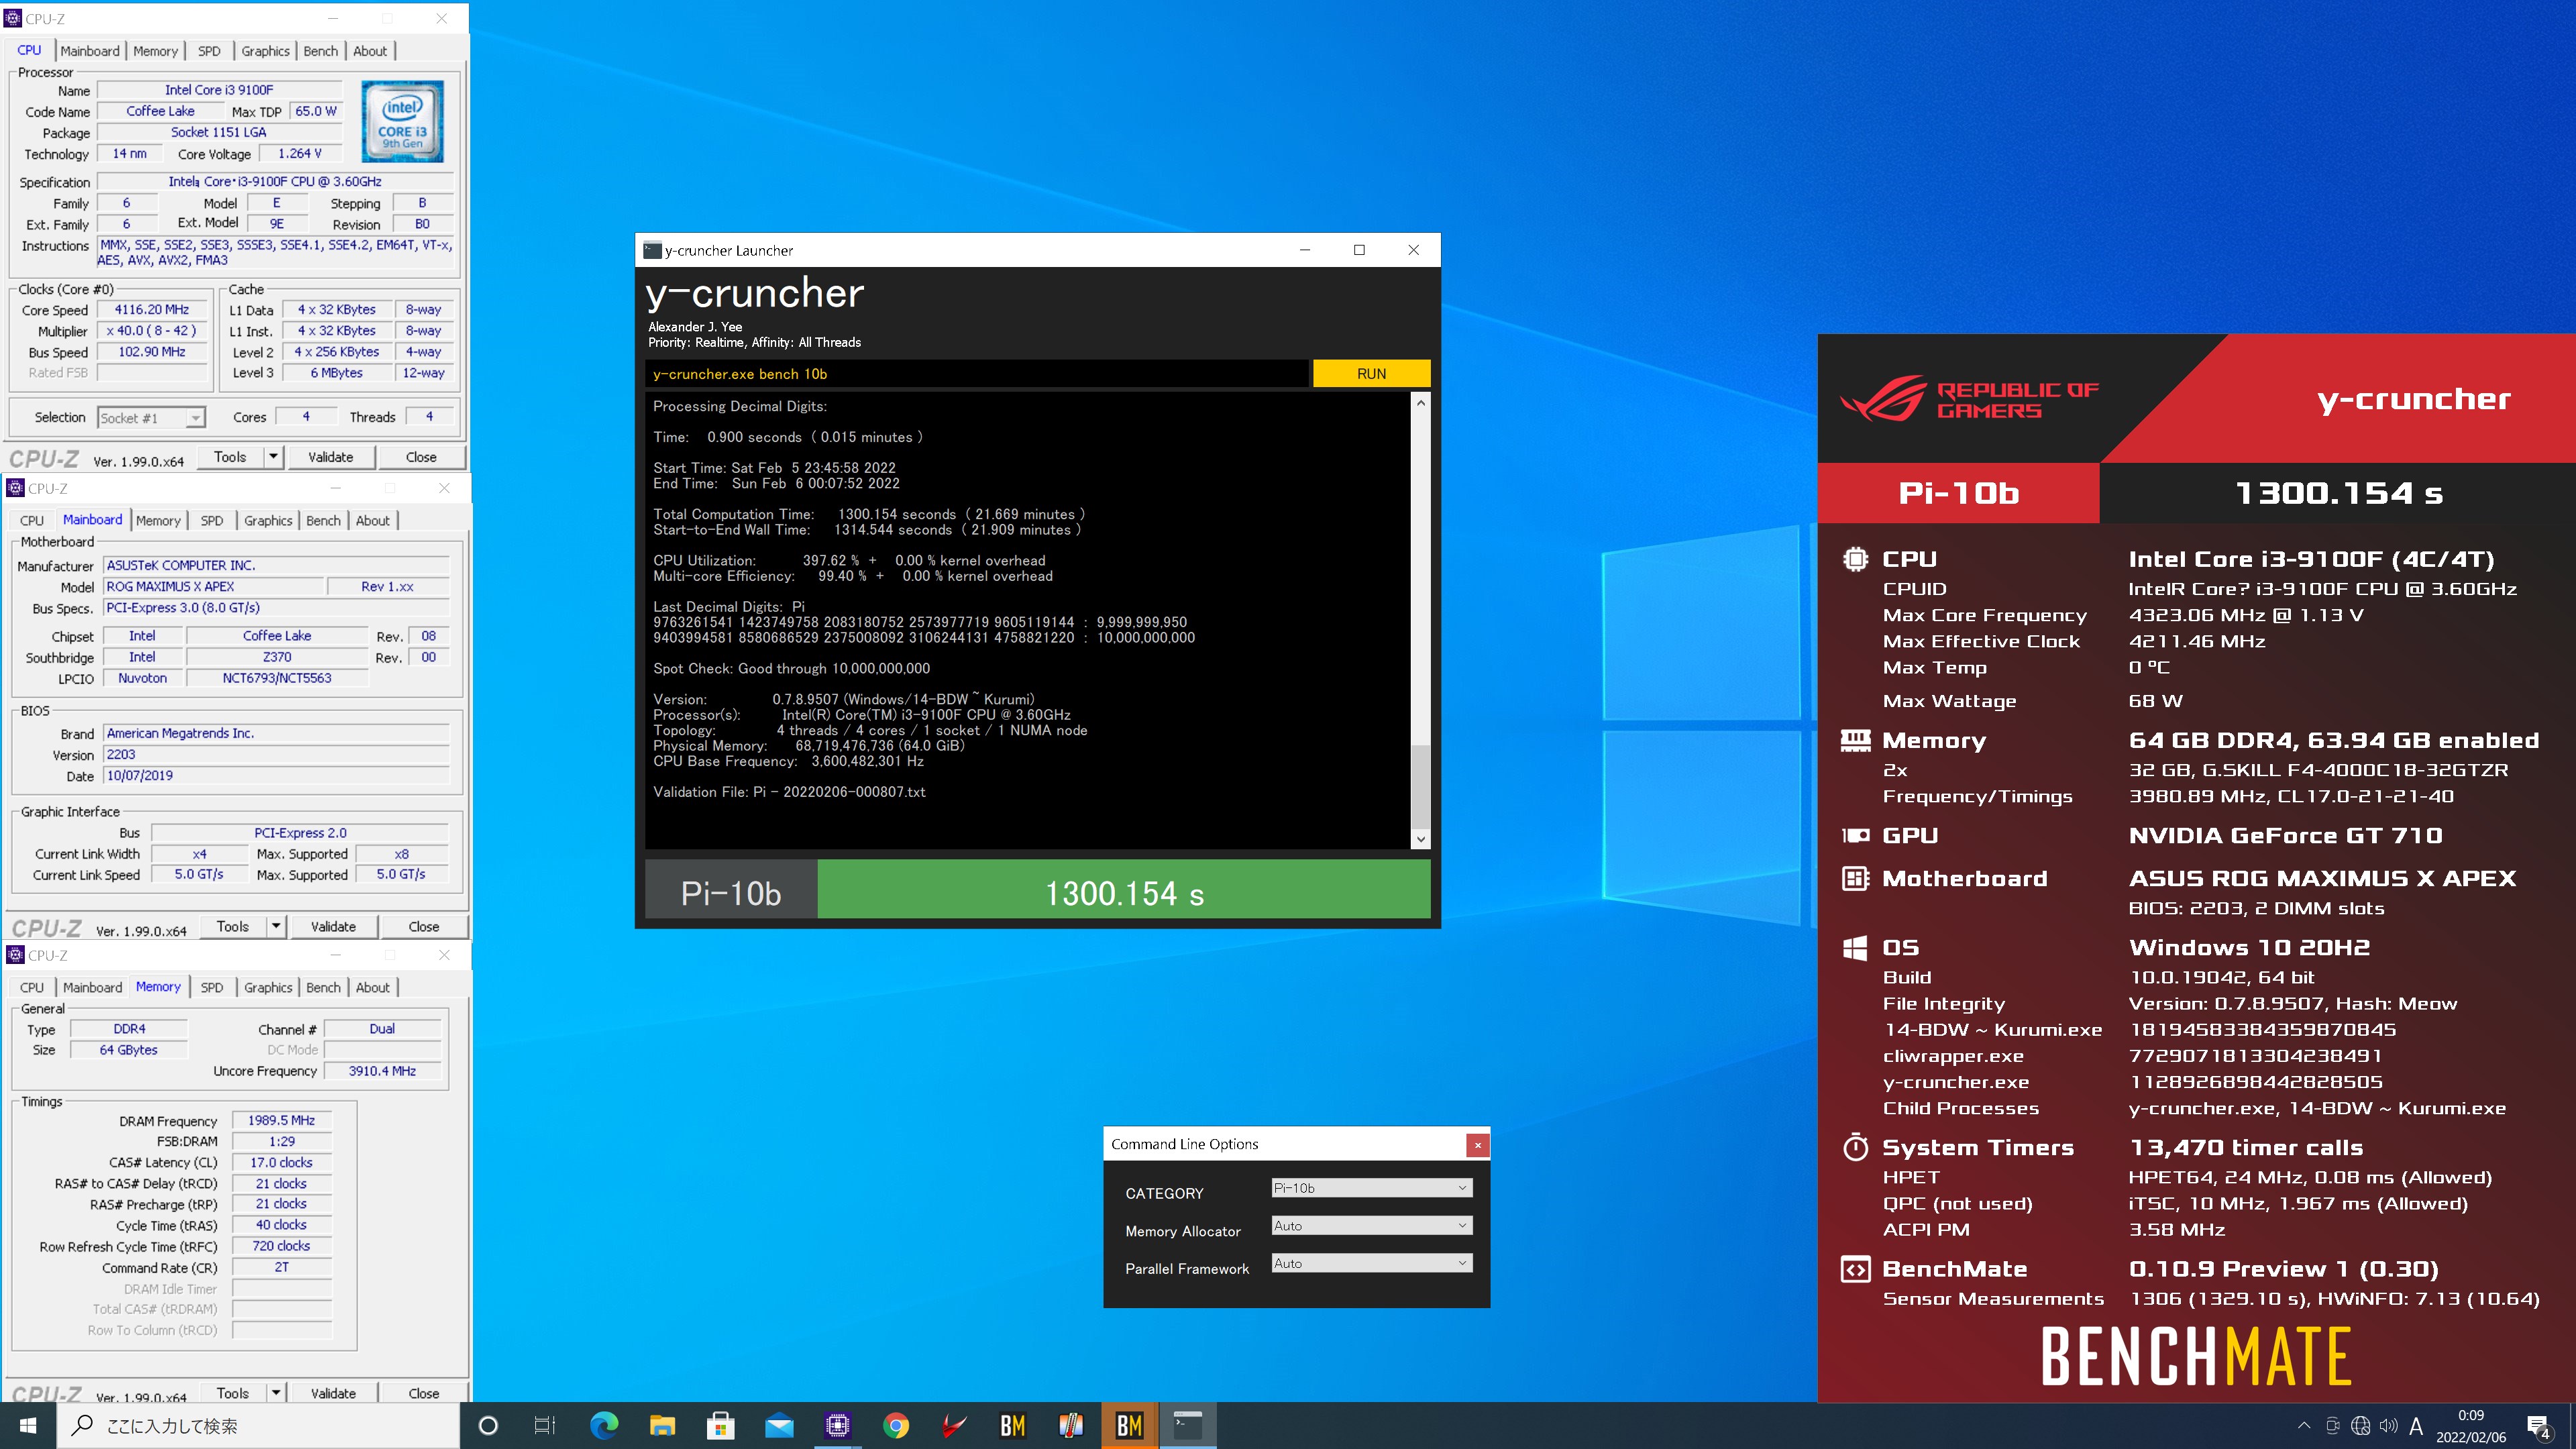Toggle the IME input mode 'A' indicator
The image size is (2576, 1449).
(2416, 1426)
